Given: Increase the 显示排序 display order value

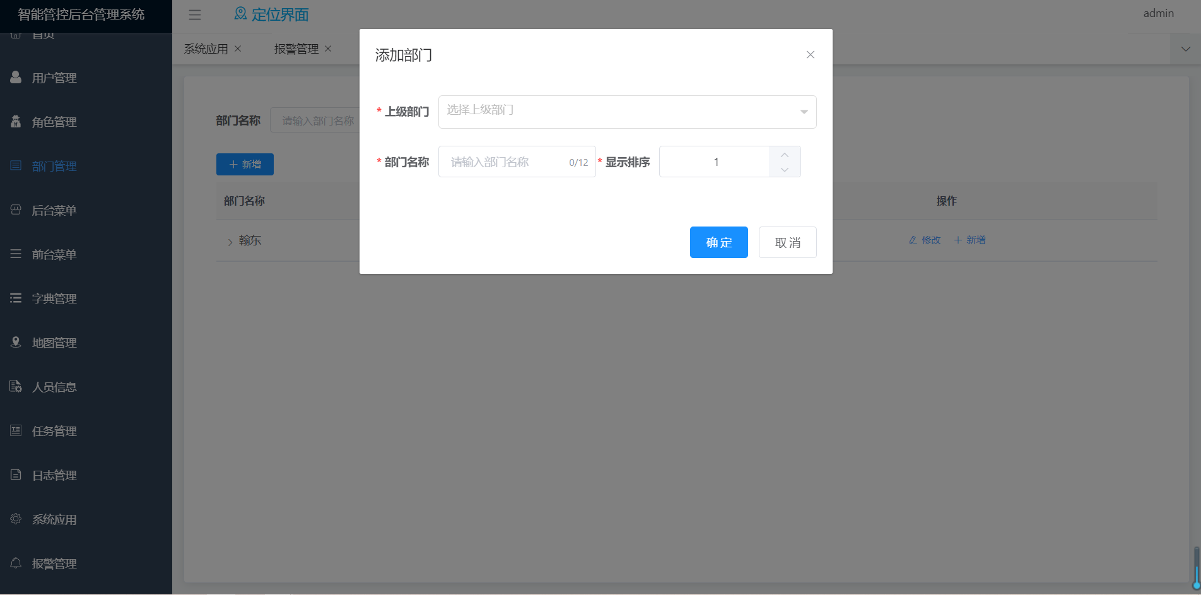Looking at the screenshot, I should point(785,155).
